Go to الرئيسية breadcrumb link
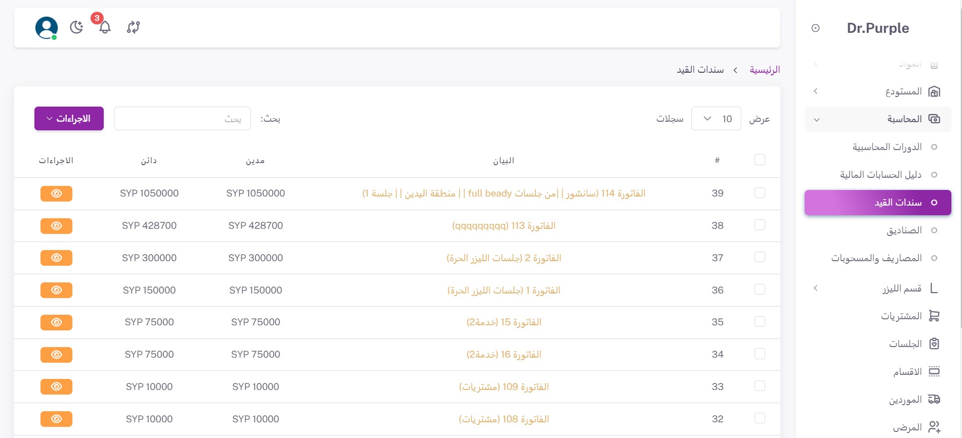The image size is (962, 438). pos(765,70)
